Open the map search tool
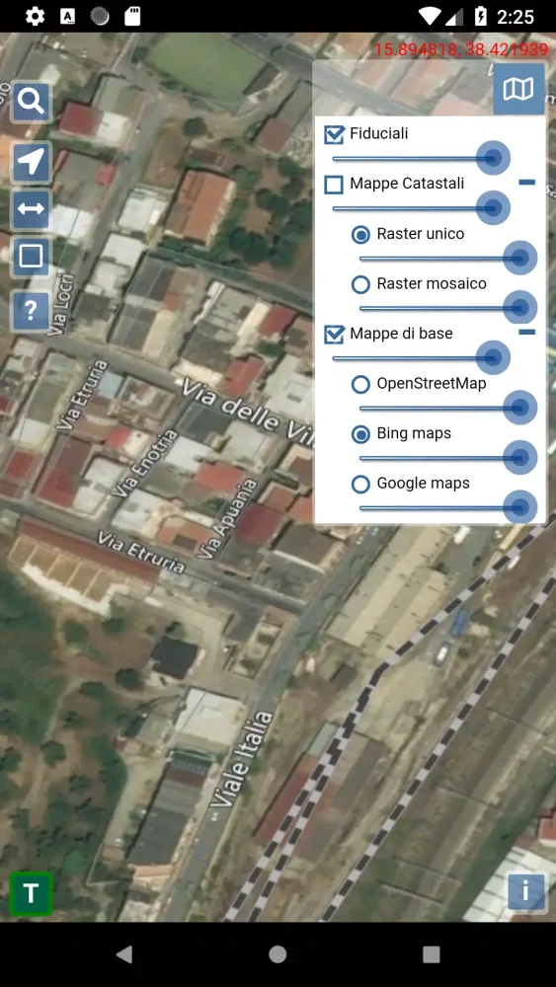The width and height of the screenshot is (556, 987). click(x=31, y=102)
